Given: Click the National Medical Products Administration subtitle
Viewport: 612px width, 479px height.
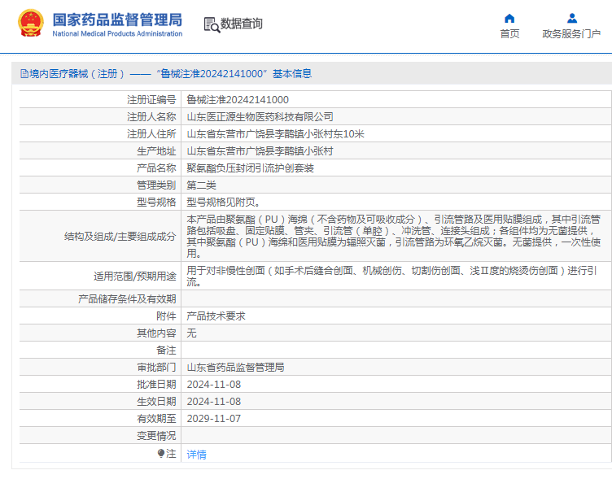Looking at the screenshot, I should [117, 33].
